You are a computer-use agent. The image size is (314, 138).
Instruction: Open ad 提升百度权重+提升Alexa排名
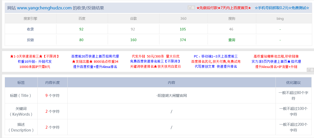pos(95,67)
